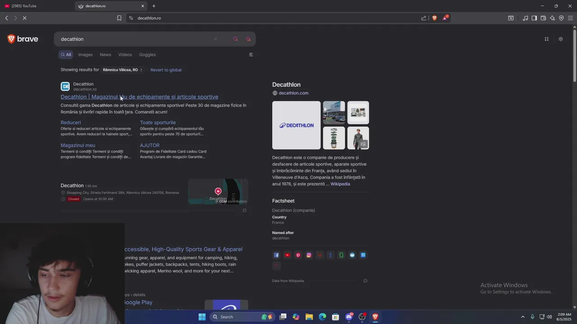Select the All results tab
The height and width of the screenshot is (324, 577).
click(66, 54)
